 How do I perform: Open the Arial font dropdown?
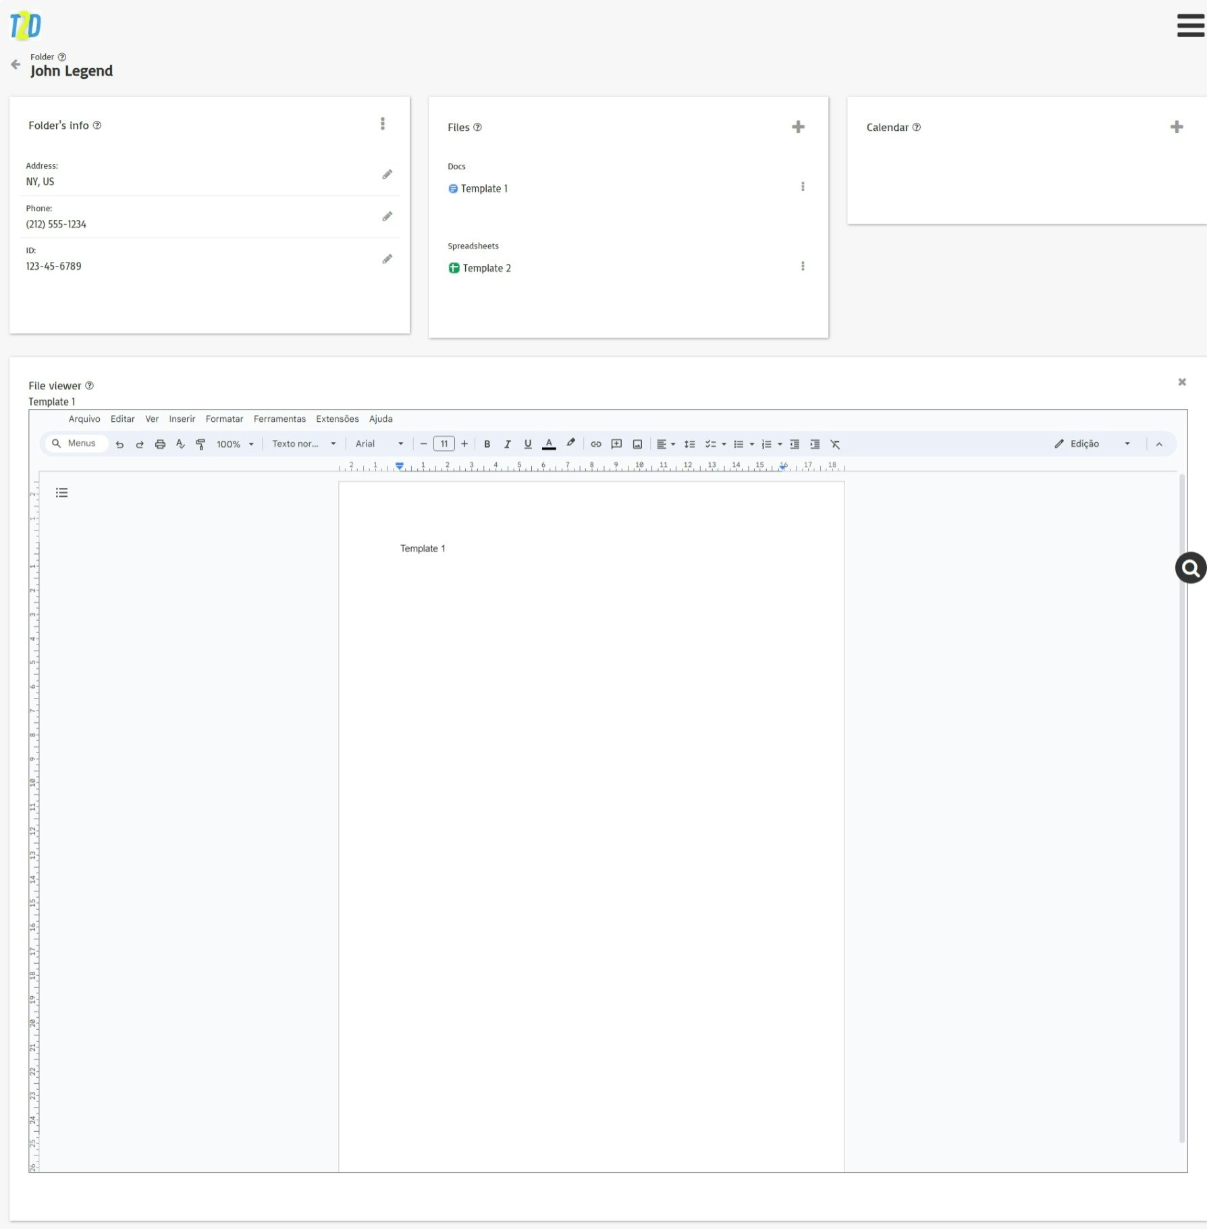[379, 444]
